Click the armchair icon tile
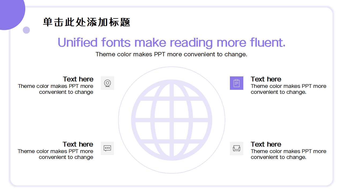 point(237,148)
